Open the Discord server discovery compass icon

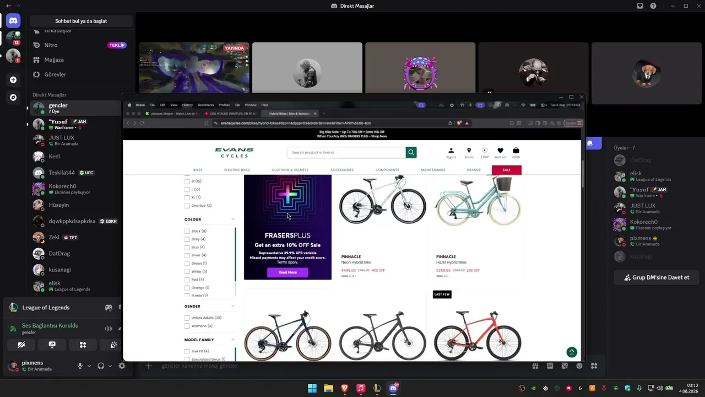[13, 98]
